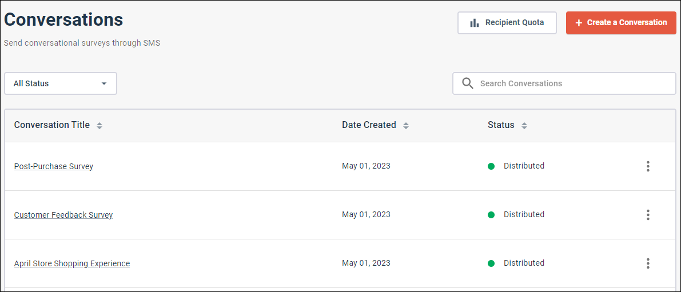This screenshot has width=681, height=292.
Task: Focus the Search Conversations field
Action: coord(564,83)
